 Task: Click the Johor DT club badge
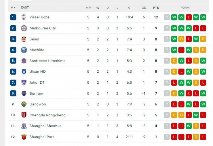(24, 82)
